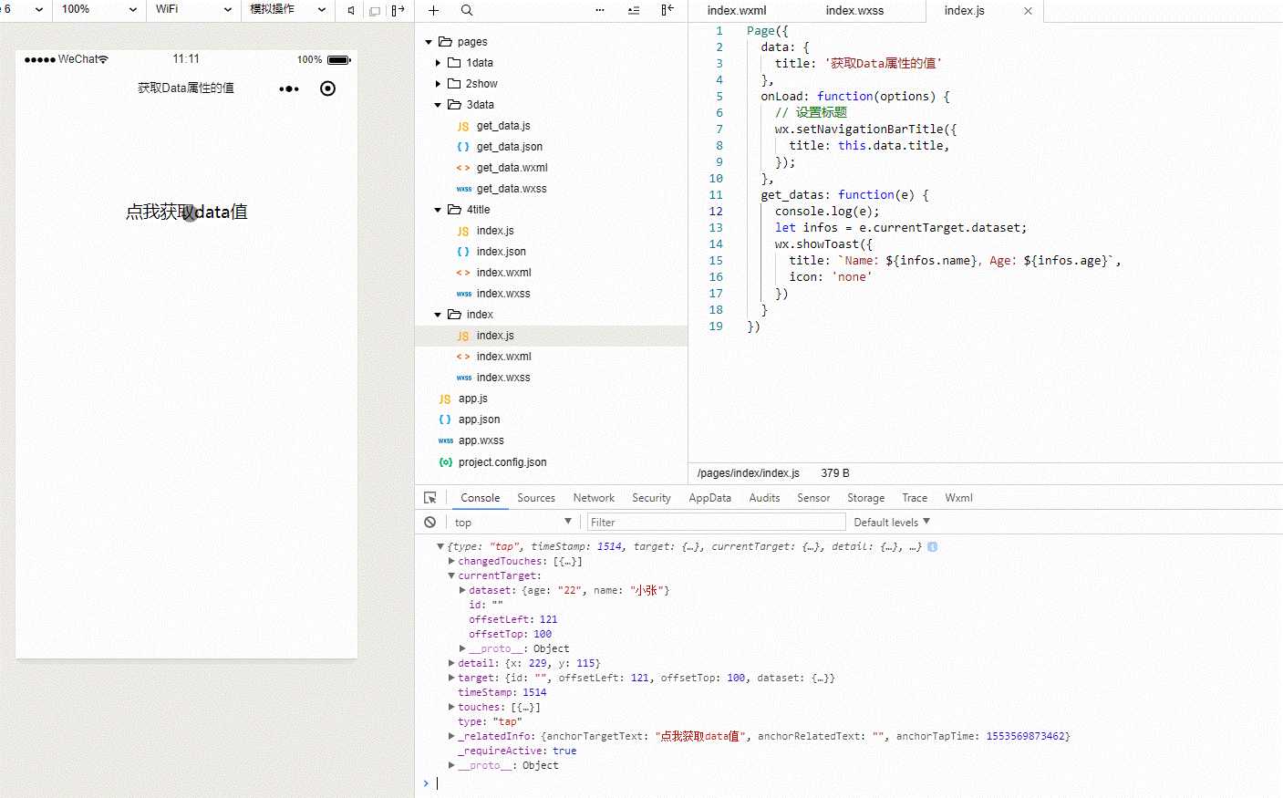Expand the _relatedInfo console entry
Viewport: 1283px width, 798px height.
coord(451,736)
